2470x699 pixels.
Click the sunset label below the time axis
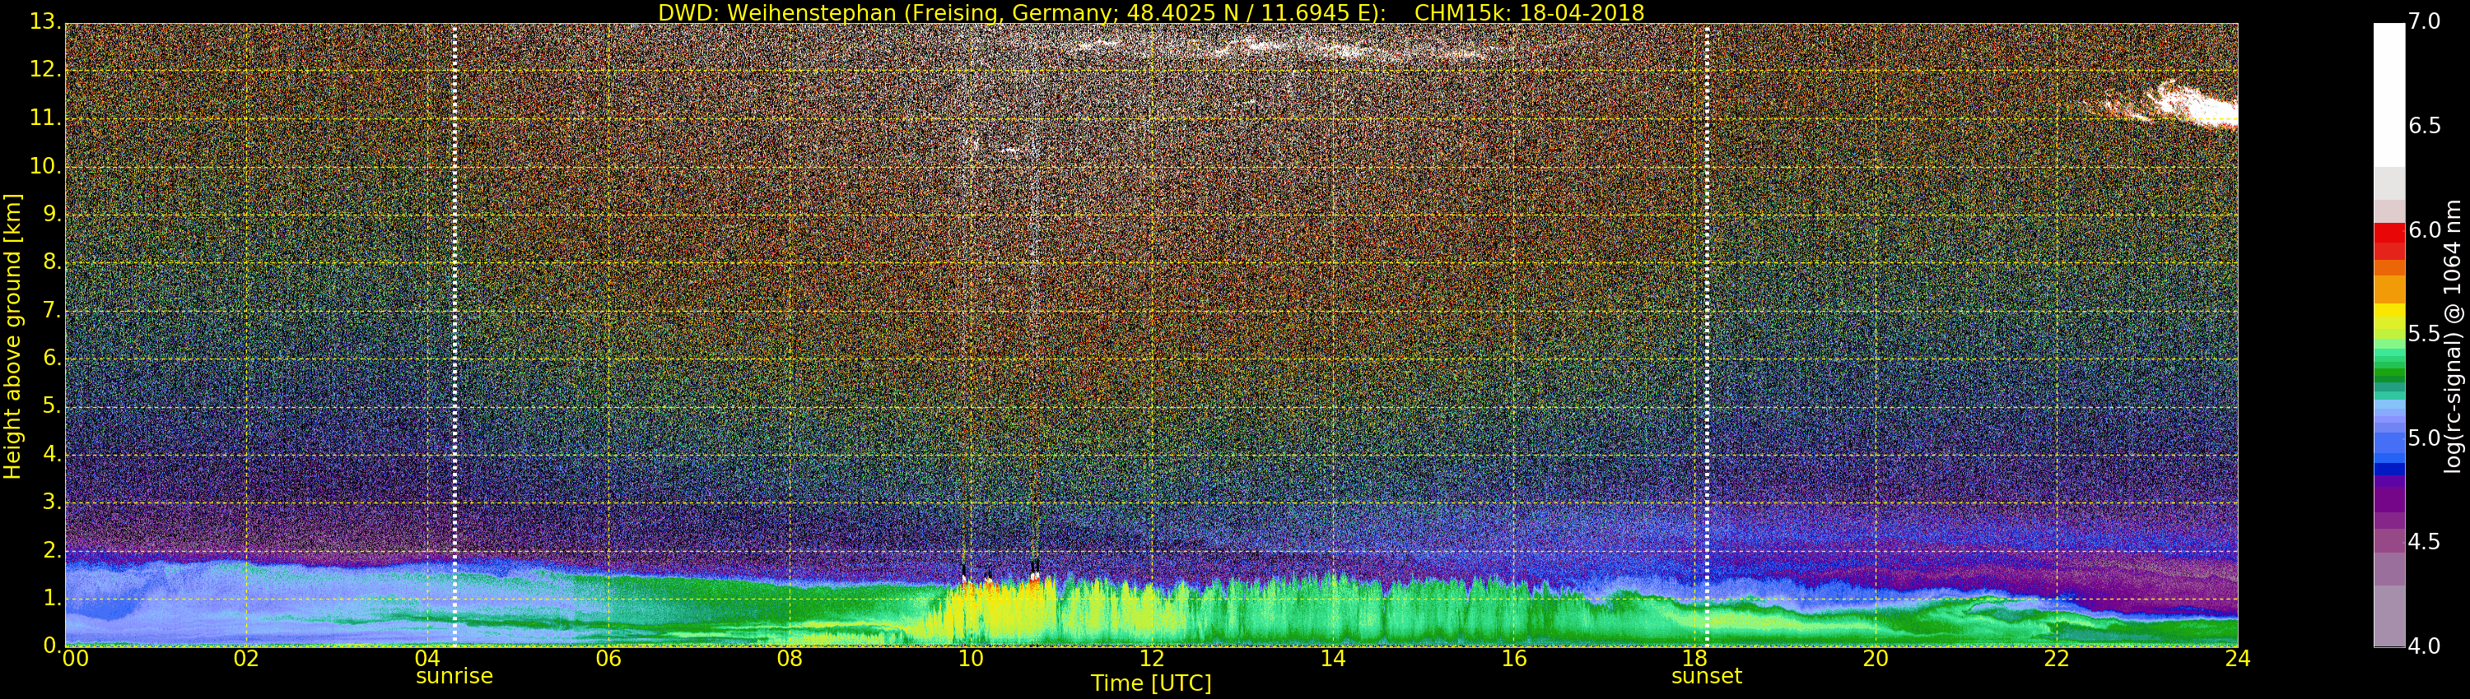tap(1706, 676)
